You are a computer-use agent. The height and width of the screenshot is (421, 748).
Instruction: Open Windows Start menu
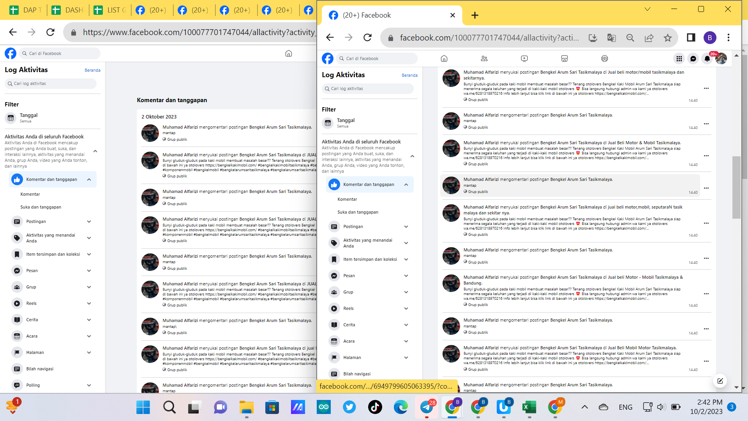[143, 407]
